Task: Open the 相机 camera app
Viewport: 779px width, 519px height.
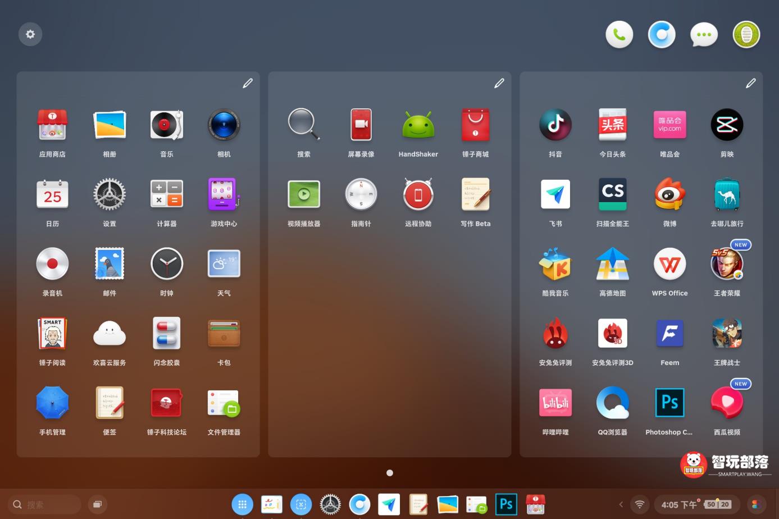Action: (224, 125)
